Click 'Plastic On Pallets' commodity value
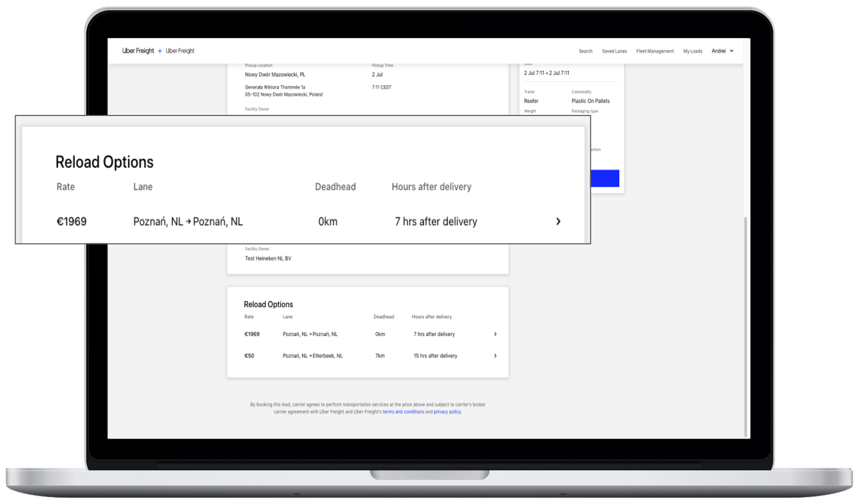Screen dimensions: 858x504 [x=591, y=101]
